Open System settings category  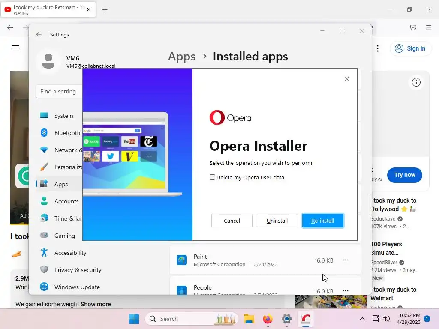(59, 116)
